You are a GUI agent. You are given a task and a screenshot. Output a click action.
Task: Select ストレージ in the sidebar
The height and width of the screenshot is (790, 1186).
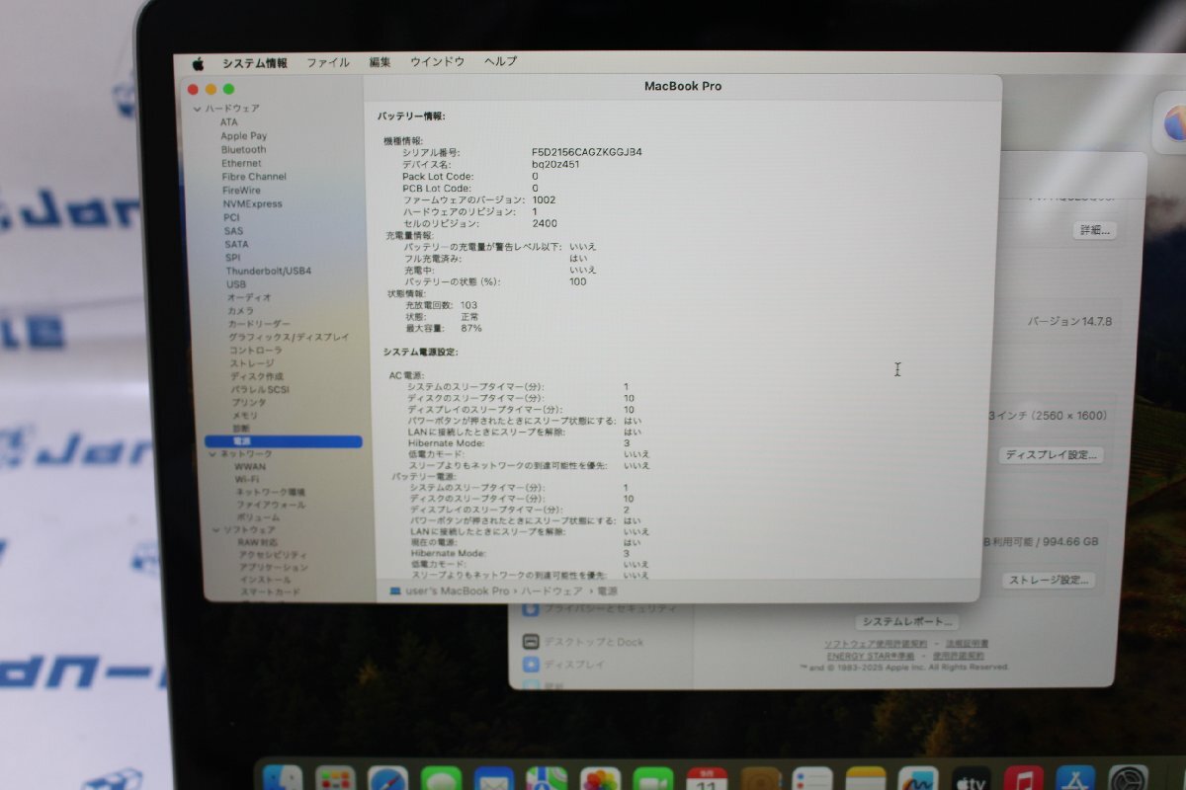point(252,363)
